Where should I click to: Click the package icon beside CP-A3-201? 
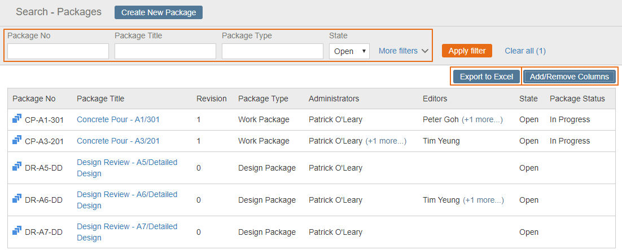click(17, 140)
